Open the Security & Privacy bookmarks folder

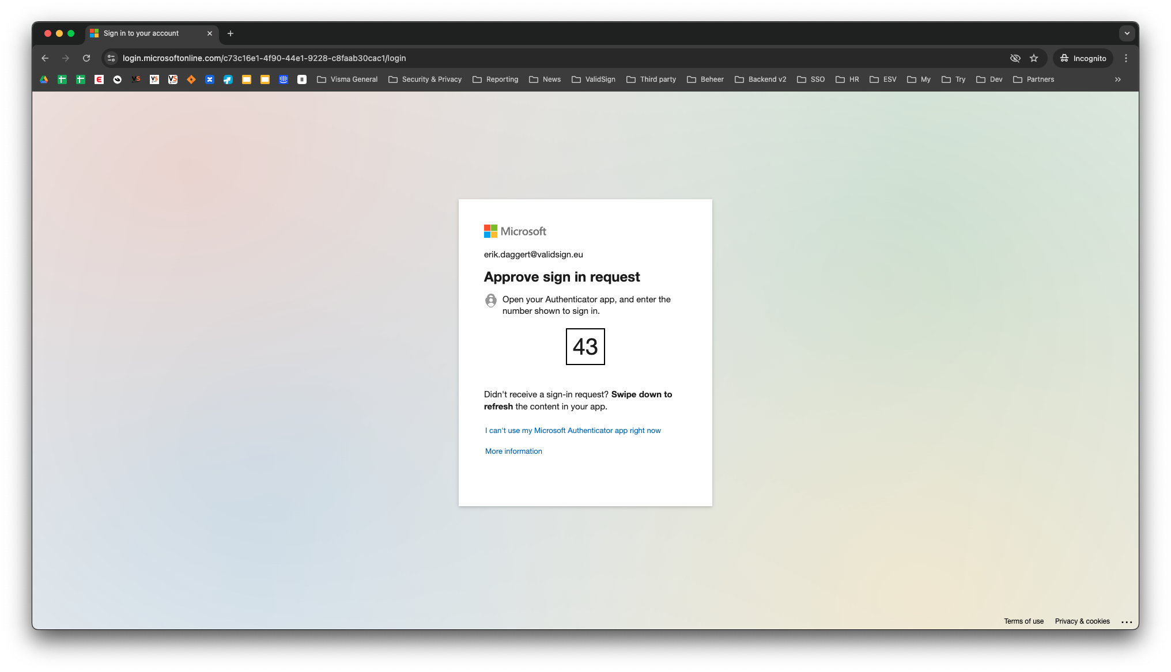tap(425, 79)
